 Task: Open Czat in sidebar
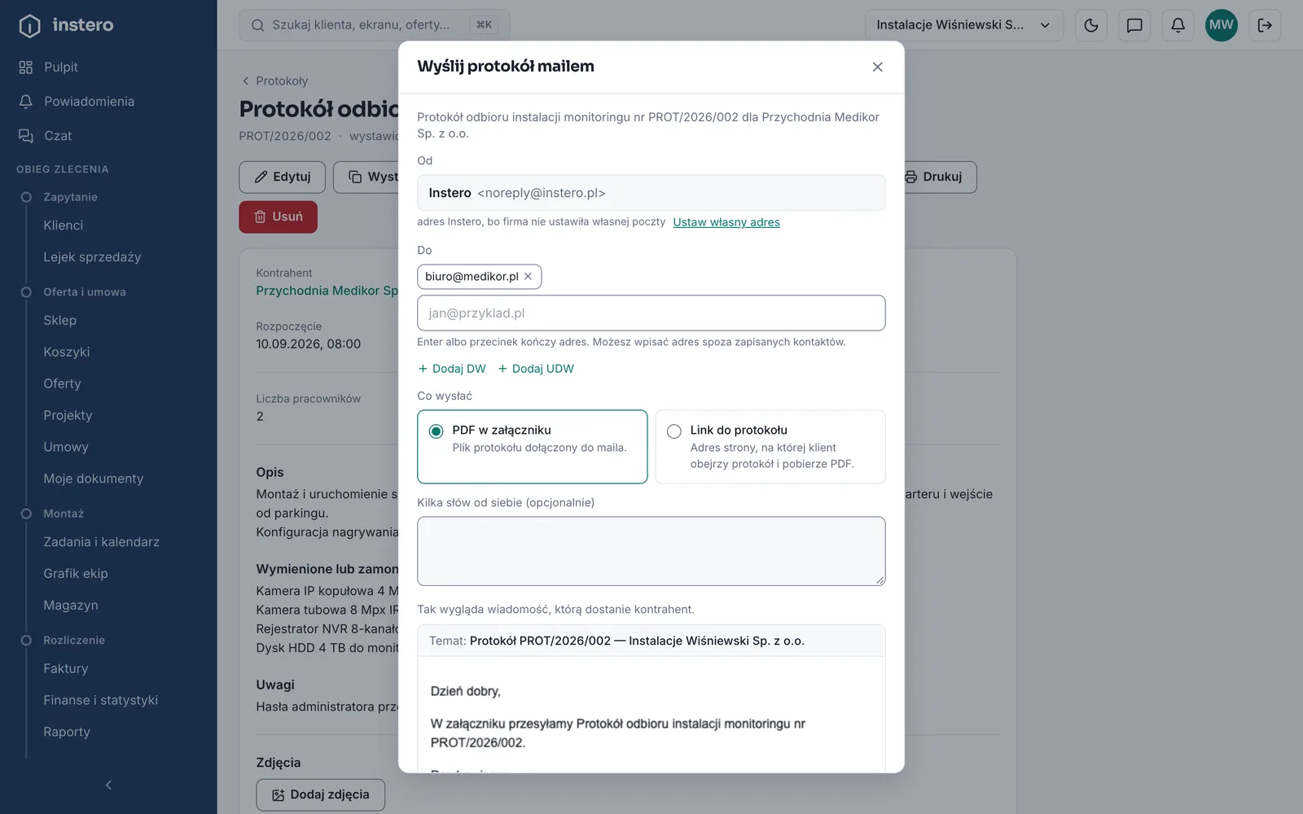click(58, 135)
